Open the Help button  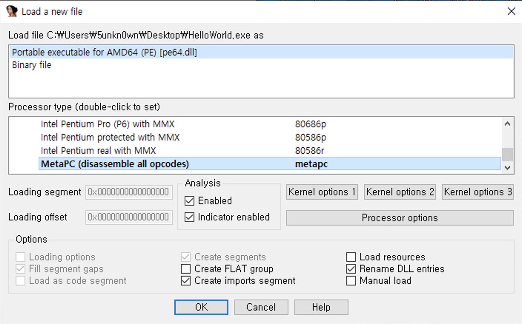tap(321, 307)
